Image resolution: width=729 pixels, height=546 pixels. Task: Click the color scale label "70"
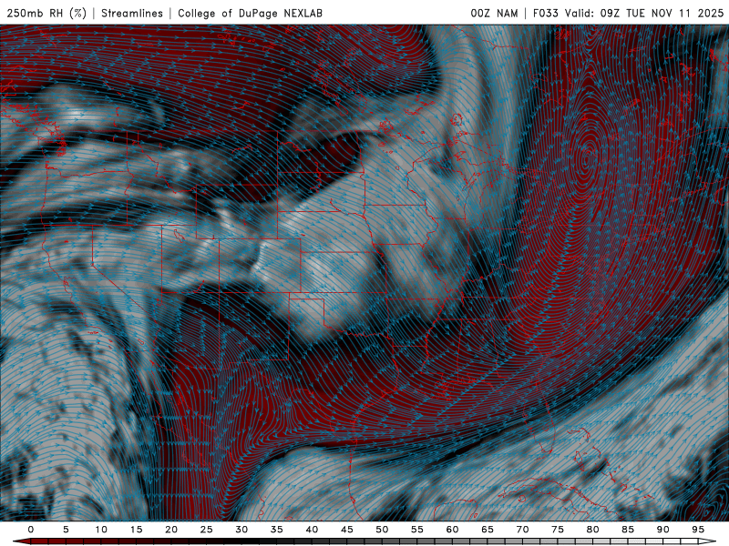[522, 530]
